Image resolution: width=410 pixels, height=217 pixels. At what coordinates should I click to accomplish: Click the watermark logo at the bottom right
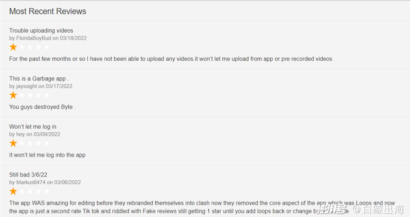click(360, 210)
